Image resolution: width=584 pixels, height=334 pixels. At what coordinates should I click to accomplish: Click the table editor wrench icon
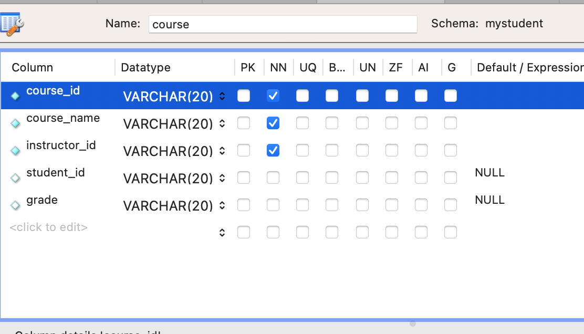pyautogui.click(x=12, y=24)
